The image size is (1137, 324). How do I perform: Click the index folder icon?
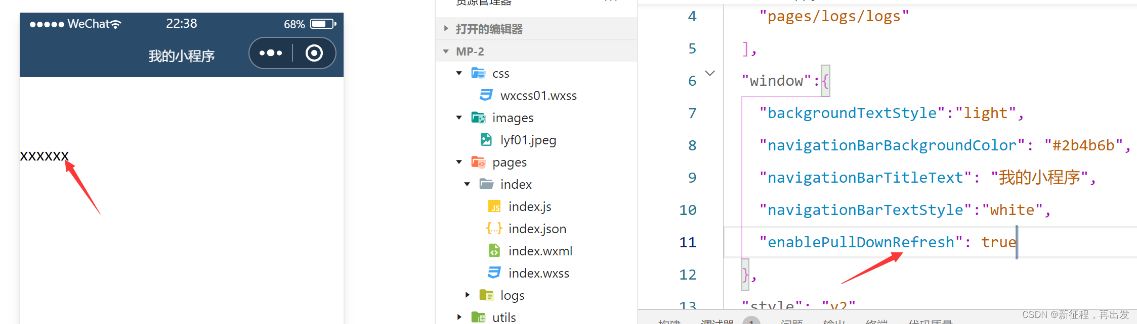tap(486, 184)
